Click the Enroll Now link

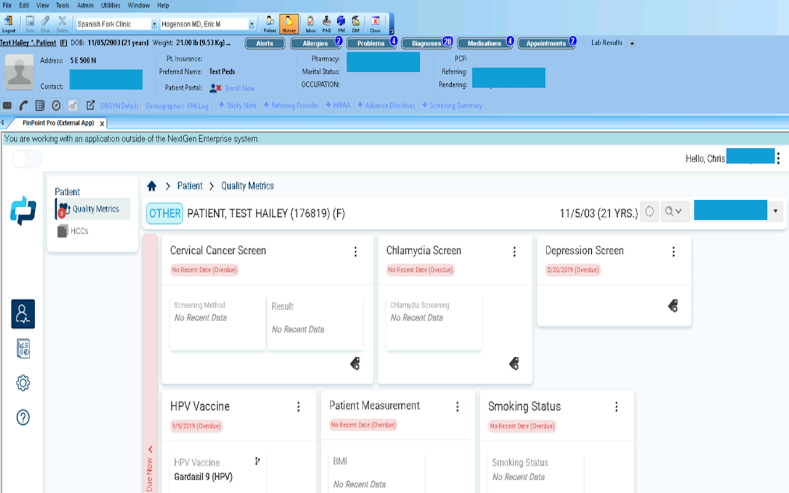click(x=240, y=88)
